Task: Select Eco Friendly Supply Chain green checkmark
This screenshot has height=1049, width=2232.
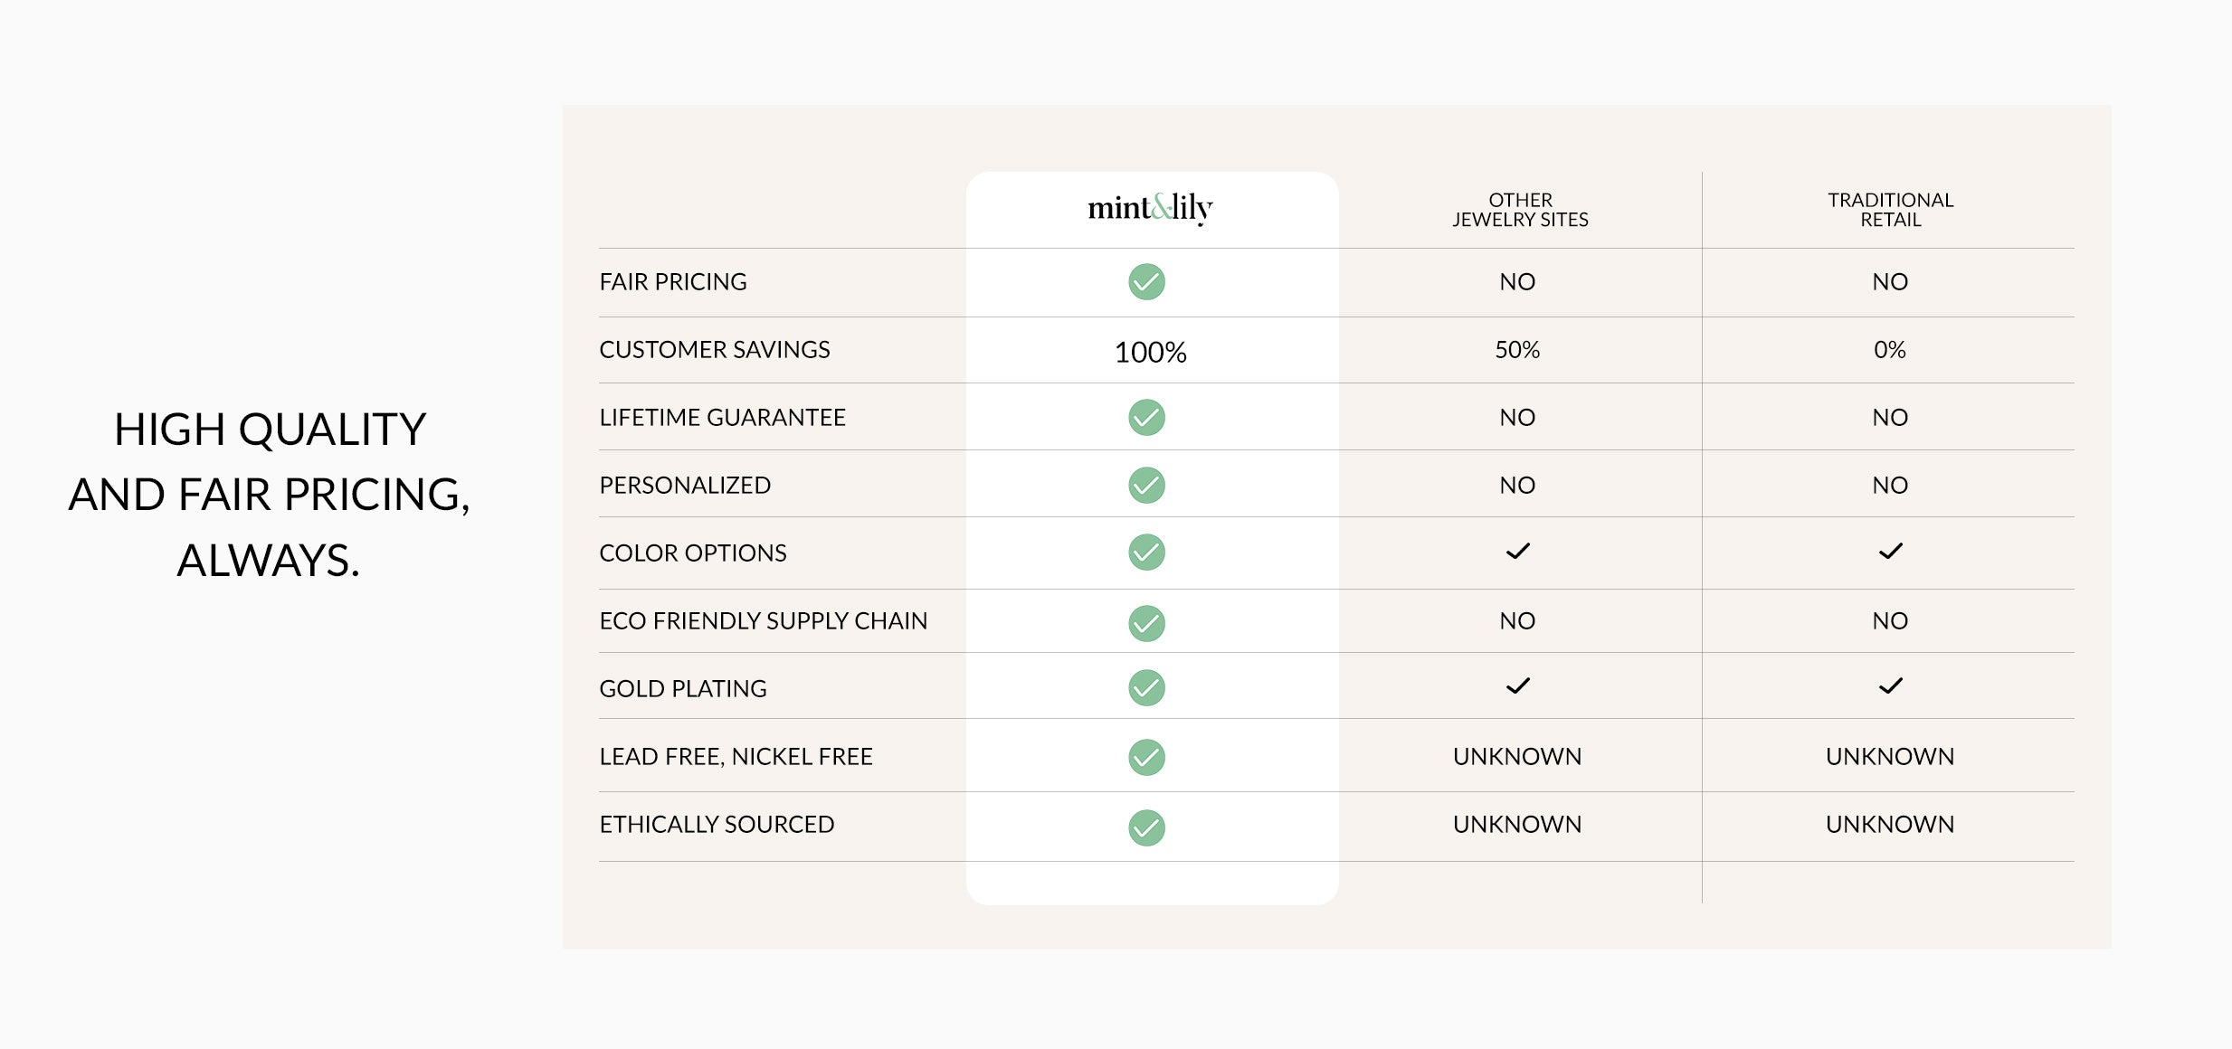Action: [x=1146, y=623]
